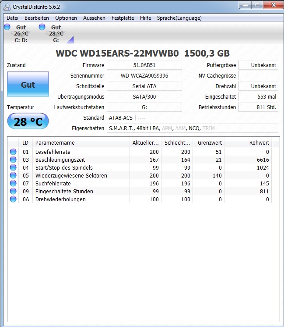Click raw value 1024 in Start/Stop row

click(263, 168)
